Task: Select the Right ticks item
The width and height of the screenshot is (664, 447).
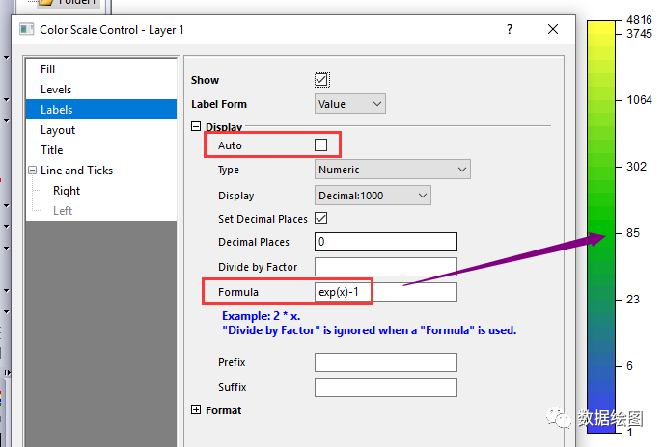Action: coord(67,191)
